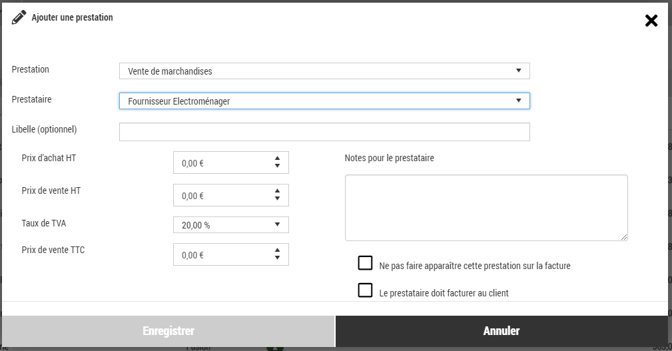Viewport: 672px width, 351px height.
Task: Click inside the Libelle (optionnel) text field
Action: [324, 132]
